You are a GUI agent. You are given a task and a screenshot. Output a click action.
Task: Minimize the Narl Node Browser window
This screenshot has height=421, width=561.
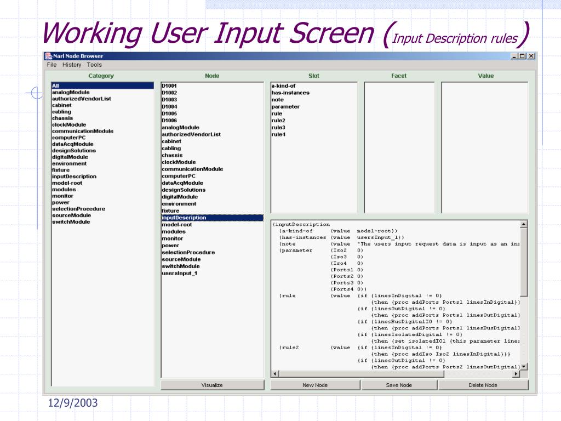coord(514,56)
